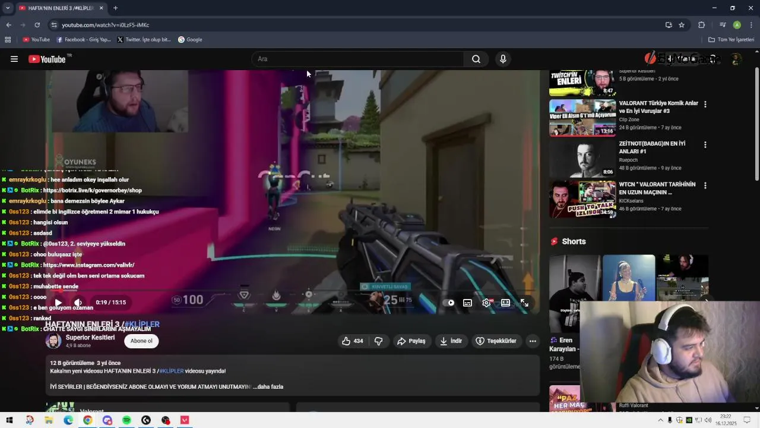Open Chrome apps grid shortcut
Screen dimensions: 760x428
[8, 40]
